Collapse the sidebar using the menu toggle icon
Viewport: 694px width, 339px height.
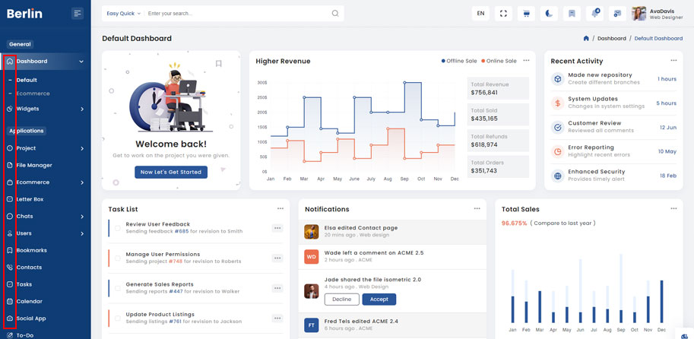(x=77, y=13)
